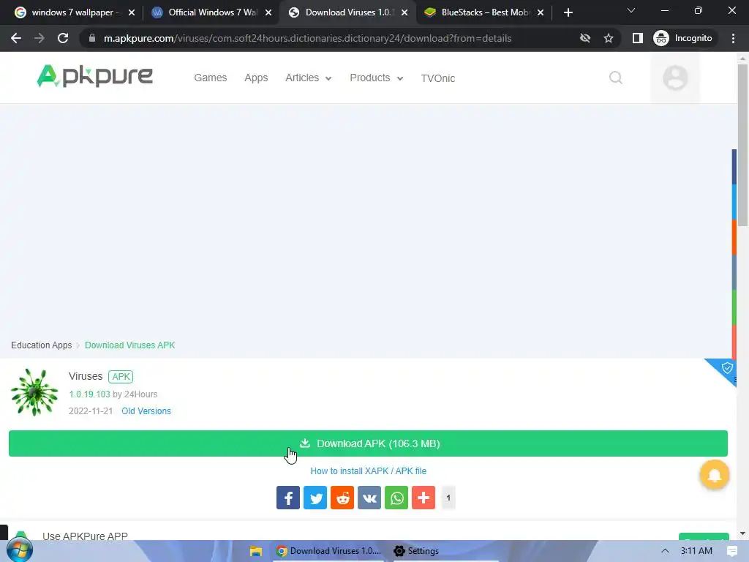Click the Education Apps breadcrumb
This screenshot has width=749, height=562.
click(x=41, y=345)
